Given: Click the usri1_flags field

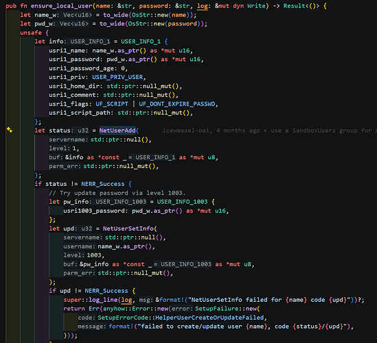Looking at the screenshot, I should click(x=69, y=104).
